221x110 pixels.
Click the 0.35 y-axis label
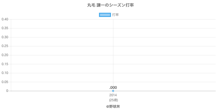tap(5, 28)
